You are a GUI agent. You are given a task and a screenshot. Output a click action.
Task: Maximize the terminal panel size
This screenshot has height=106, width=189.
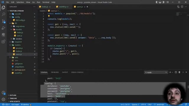[x=183, y=72]
